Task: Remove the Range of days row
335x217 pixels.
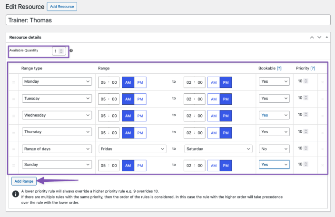Action: (323, 149)
